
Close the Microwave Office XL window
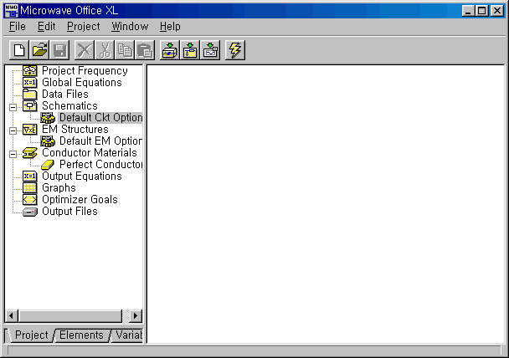(497, 11)
